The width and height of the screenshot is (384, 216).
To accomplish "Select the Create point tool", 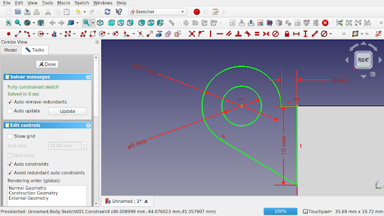I will coord(8,34).
